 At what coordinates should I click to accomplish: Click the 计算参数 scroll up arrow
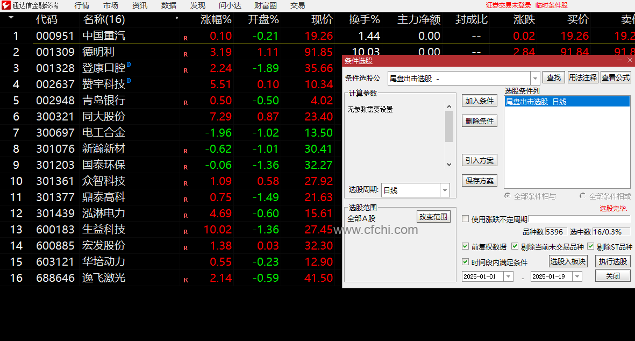coord(449,106)
